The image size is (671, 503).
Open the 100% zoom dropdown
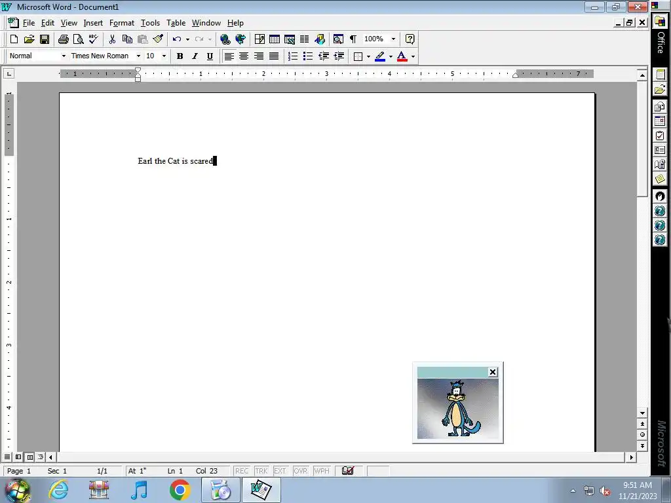click(x=393, y=39)
